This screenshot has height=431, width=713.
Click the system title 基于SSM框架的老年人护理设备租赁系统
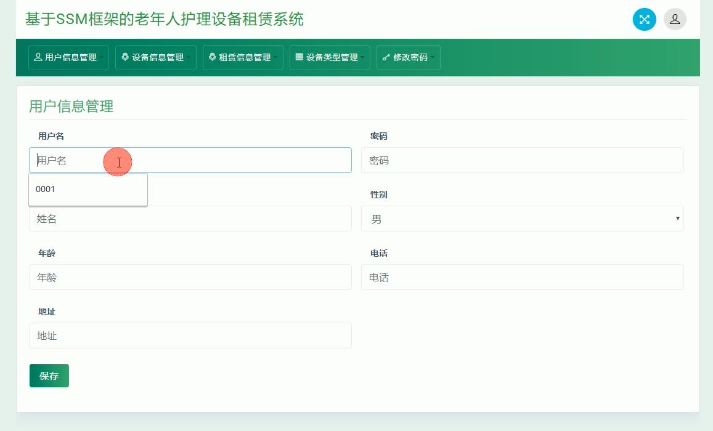coord(164,20)
